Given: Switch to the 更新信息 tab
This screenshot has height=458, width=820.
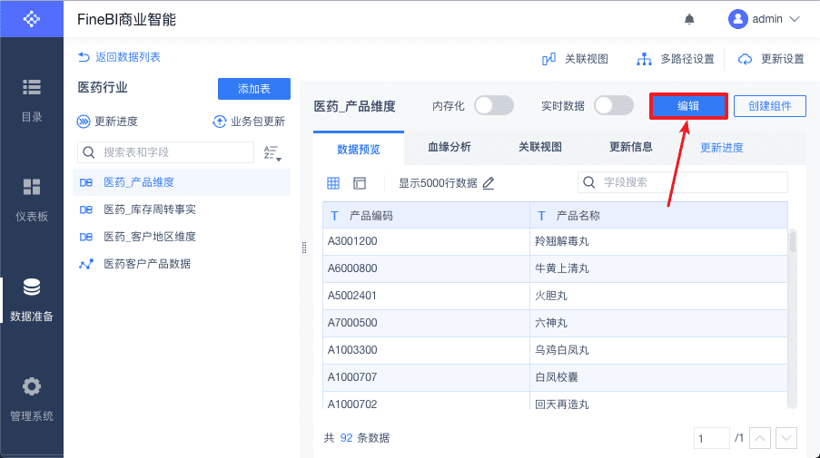Looking at the screenshot, I should point(630,147).
